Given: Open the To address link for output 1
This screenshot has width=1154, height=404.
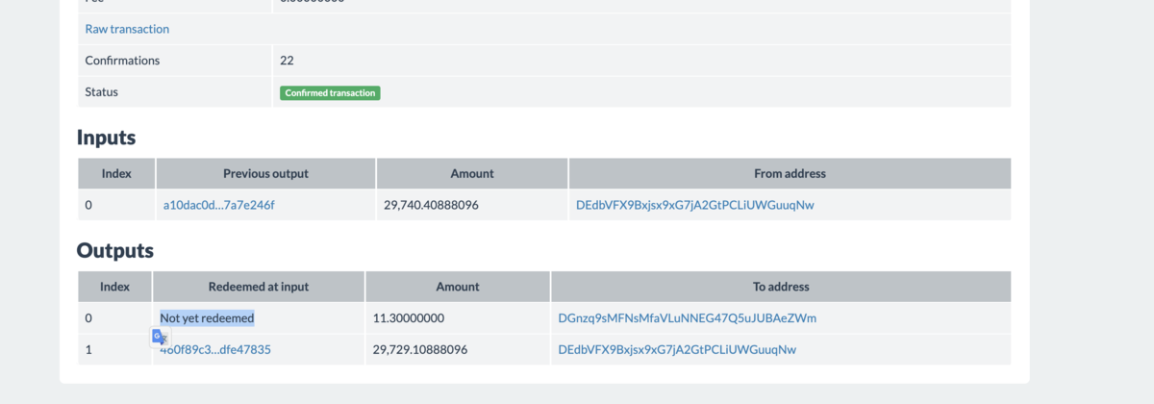Looking at the screenshot, I should tap(676, 349).
